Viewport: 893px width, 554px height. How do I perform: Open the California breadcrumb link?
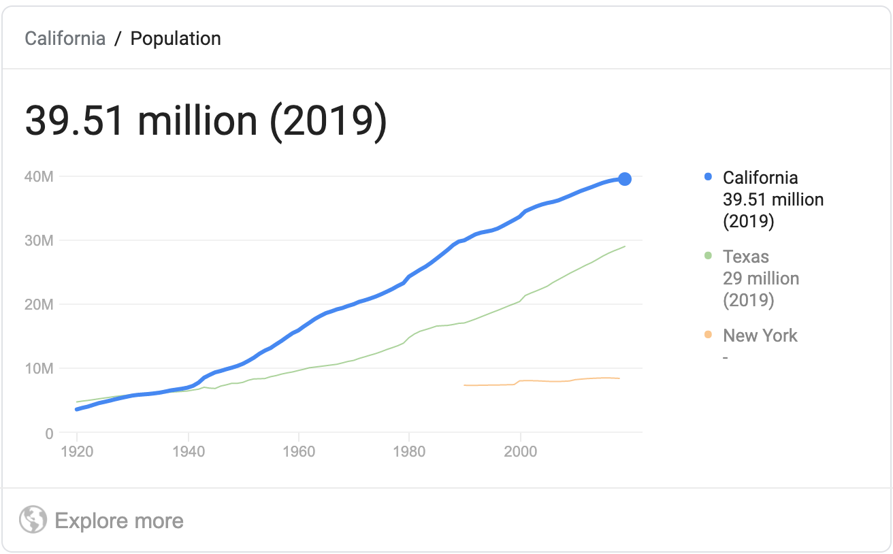[65, 38]
